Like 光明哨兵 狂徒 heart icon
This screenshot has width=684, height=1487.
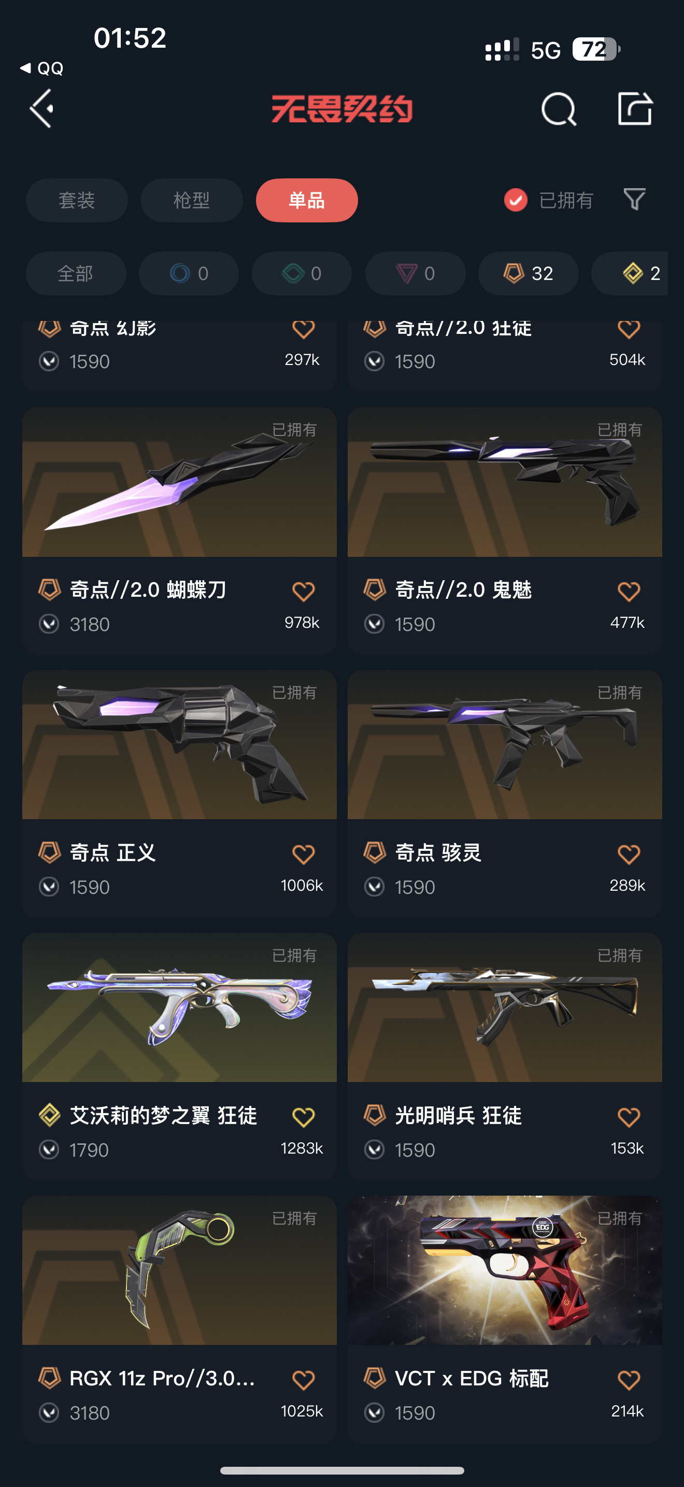pyautogui.click(x=629, y=1117)
